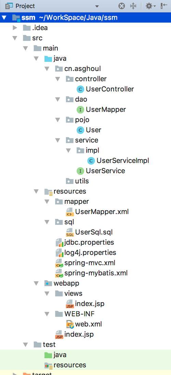Select spring-mybatis.xml file
This screenshot has height=375, width=171.
click(x=96, y=273)
